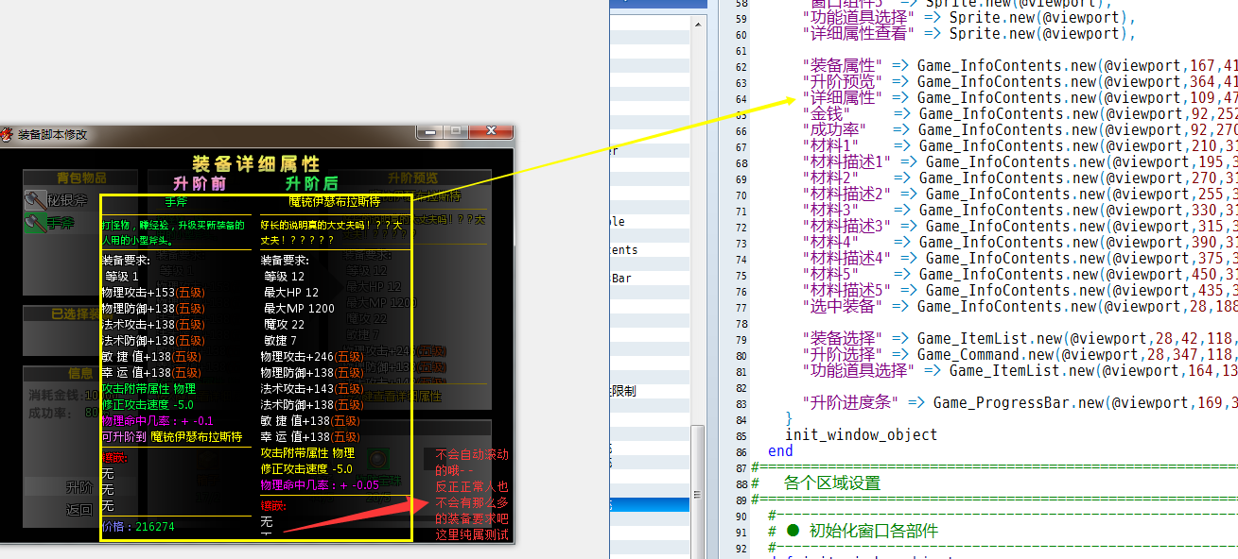Click line number 86 in code gutter
Screen dimensions: 1238x559
pos(741,450)
